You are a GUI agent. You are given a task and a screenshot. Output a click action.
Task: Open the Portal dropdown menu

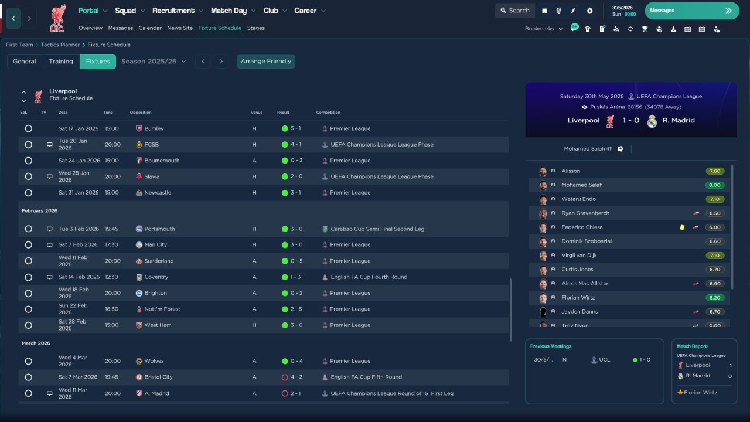click(x=93, y=11)
